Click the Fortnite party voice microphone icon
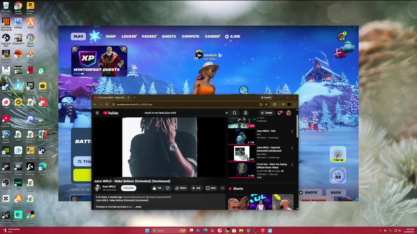Viewport: 417px width, 234px height. tap(243, 90)
